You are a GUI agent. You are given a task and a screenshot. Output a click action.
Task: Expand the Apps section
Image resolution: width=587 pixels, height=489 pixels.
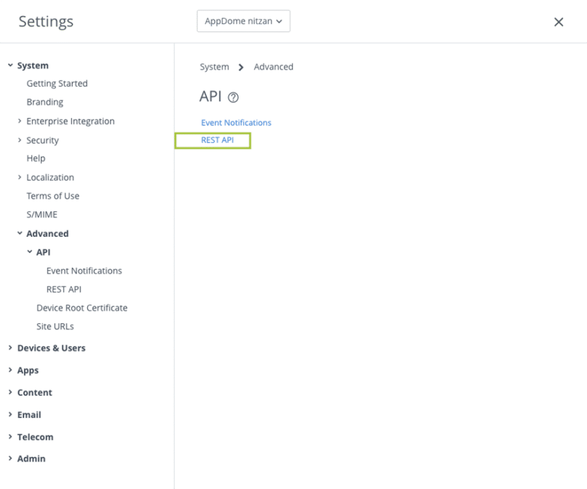click(x=9, y=370)
